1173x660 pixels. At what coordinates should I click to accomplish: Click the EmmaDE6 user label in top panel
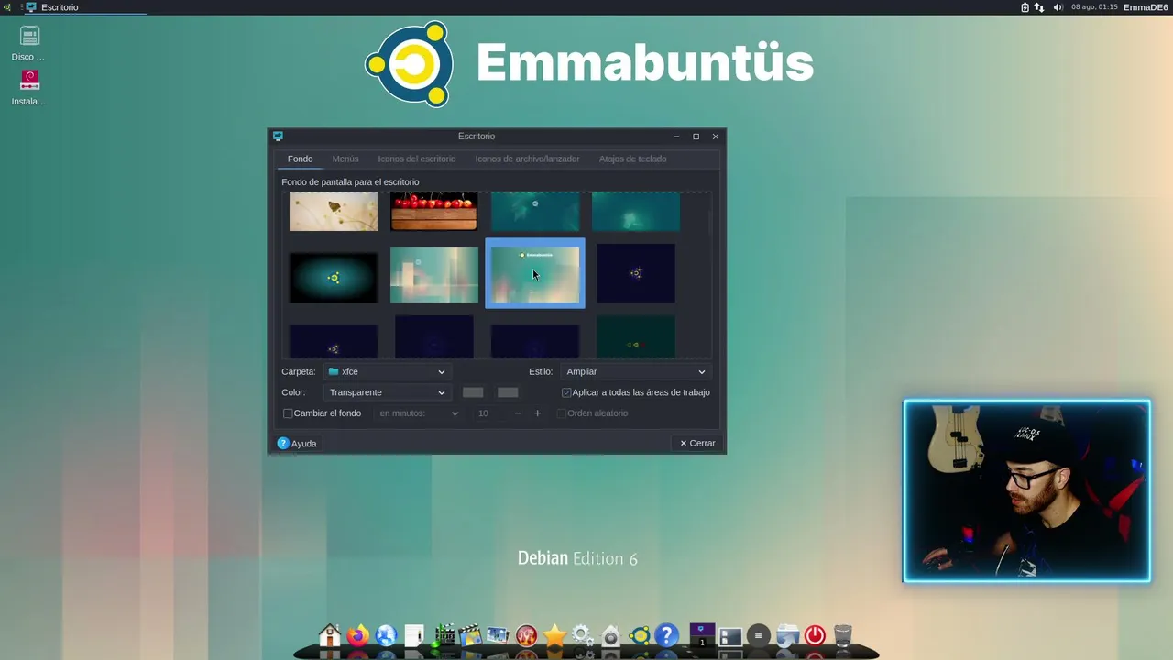point(1146,7)
